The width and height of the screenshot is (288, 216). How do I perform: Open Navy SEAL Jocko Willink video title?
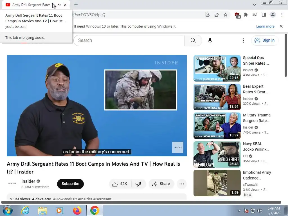256,147
